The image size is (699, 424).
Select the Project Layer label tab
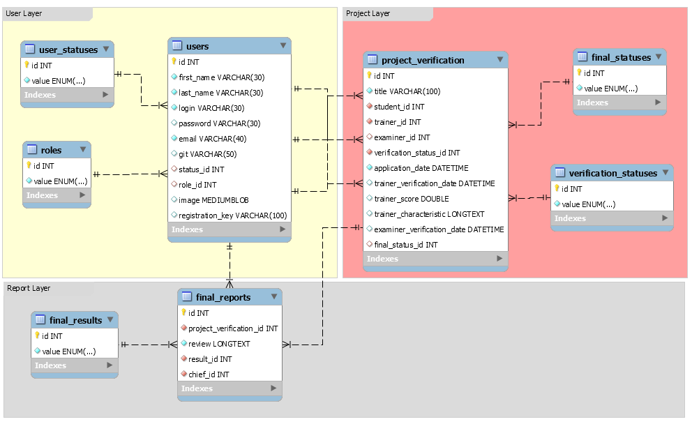coord(388,14)
